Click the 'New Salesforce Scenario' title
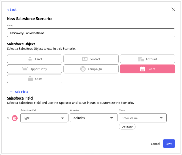Screen dimensions: 182x155 click(29, 19)
